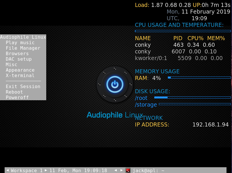
Task: Open the Play music menu entry
Action: pyautogui.click(x=20, y=43)
